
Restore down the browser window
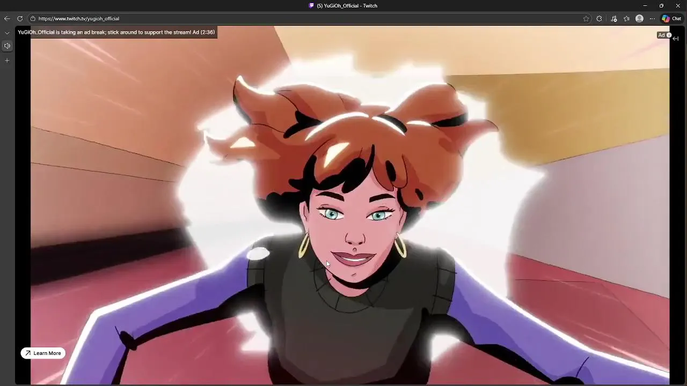661,5
